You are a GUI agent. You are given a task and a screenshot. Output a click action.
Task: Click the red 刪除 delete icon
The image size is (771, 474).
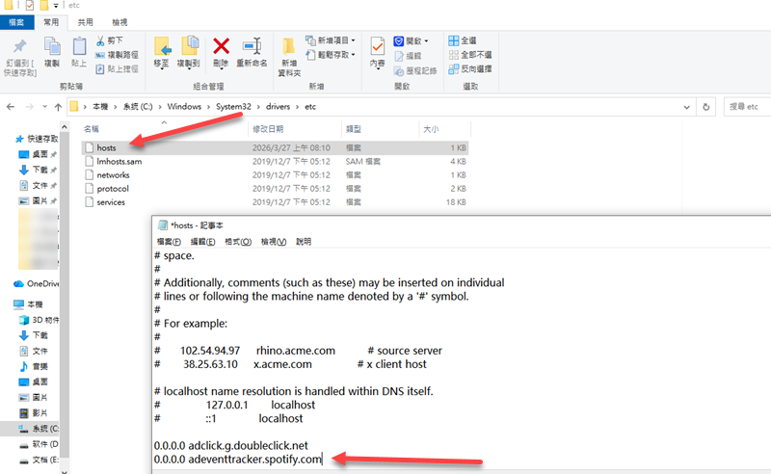[x=221, y=45]
